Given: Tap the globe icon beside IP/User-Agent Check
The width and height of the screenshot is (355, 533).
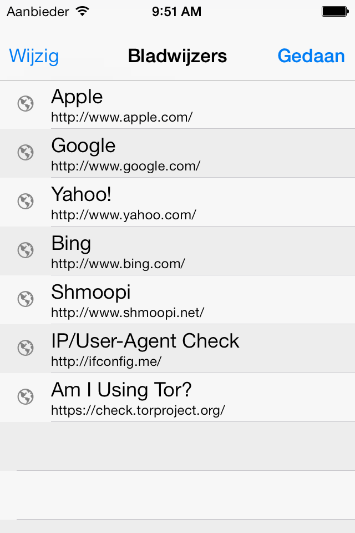Looking at the screenshot, I should tap(26, 348).
